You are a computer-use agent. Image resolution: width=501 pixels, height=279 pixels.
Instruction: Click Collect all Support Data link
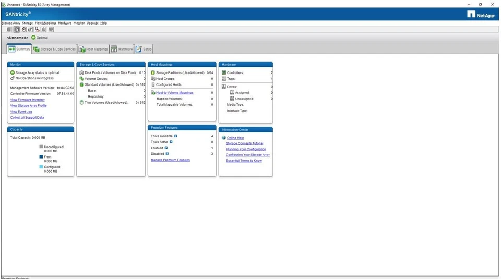click(27, 117)
